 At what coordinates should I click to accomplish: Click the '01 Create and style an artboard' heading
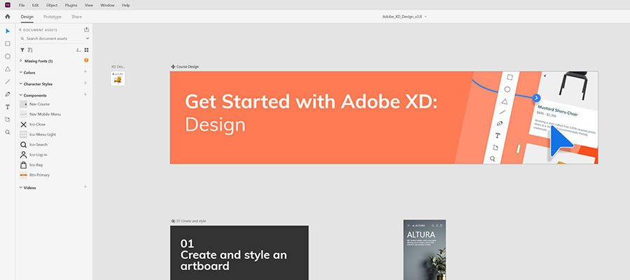point(233,255)
